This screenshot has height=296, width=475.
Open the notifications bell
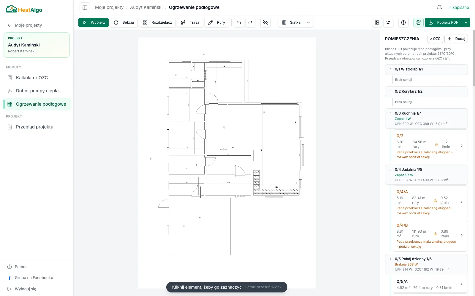click(439, 7)
